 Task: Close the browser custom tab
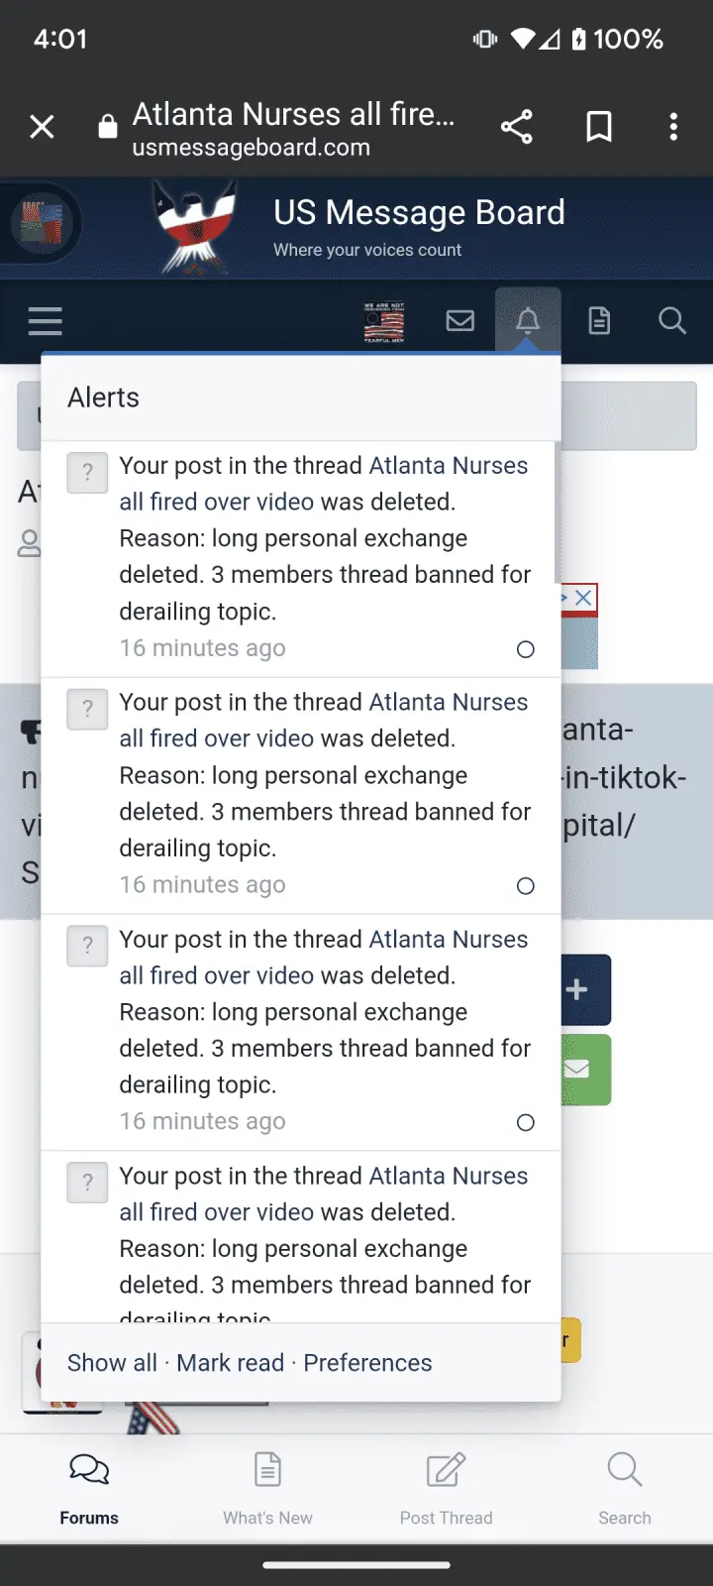42,127
